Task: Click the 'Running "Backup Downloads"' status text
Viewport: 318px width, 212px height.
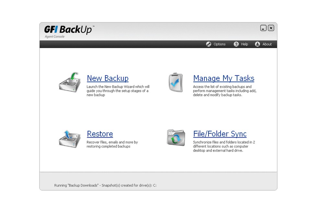Action: click(105, 185)
